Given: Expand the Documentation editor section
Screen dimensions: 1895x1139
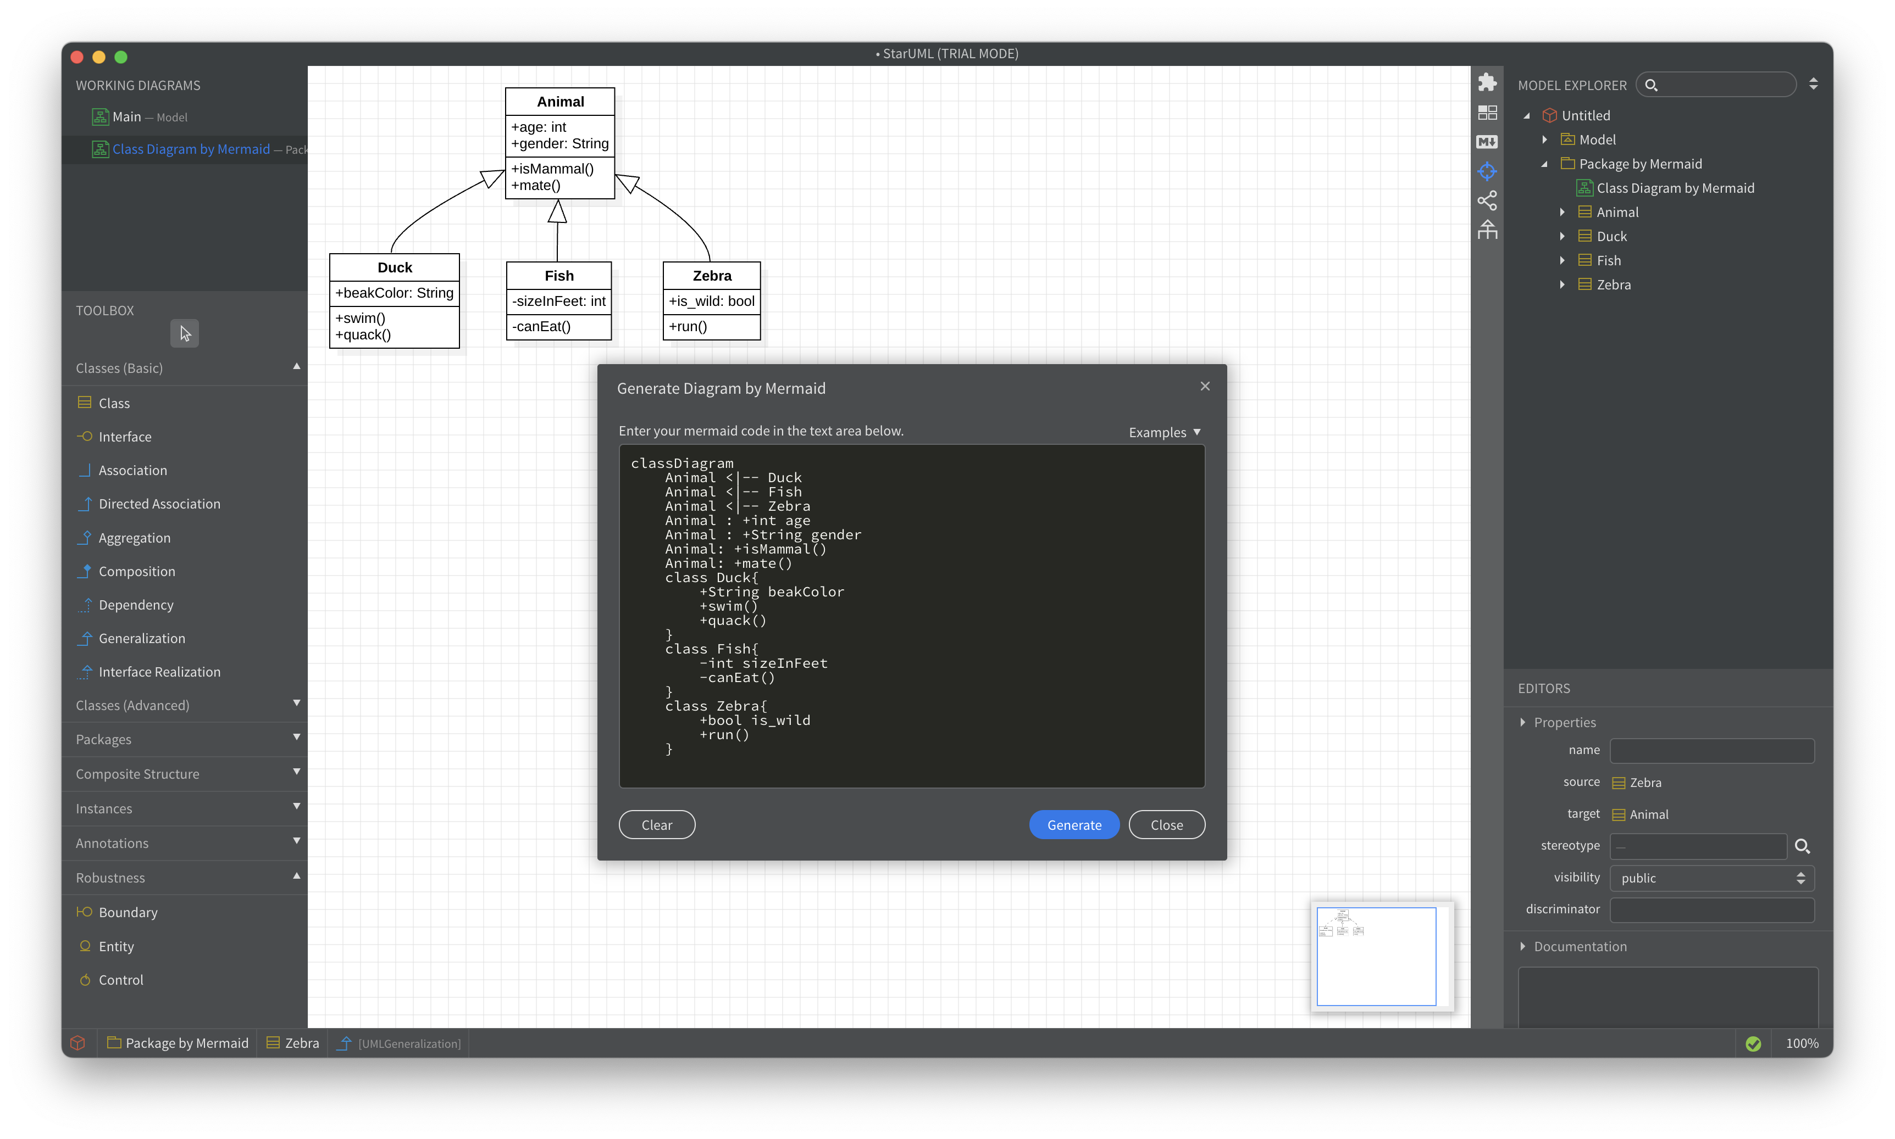Looking at the screenshot, I should click(x=1523, y=947).
